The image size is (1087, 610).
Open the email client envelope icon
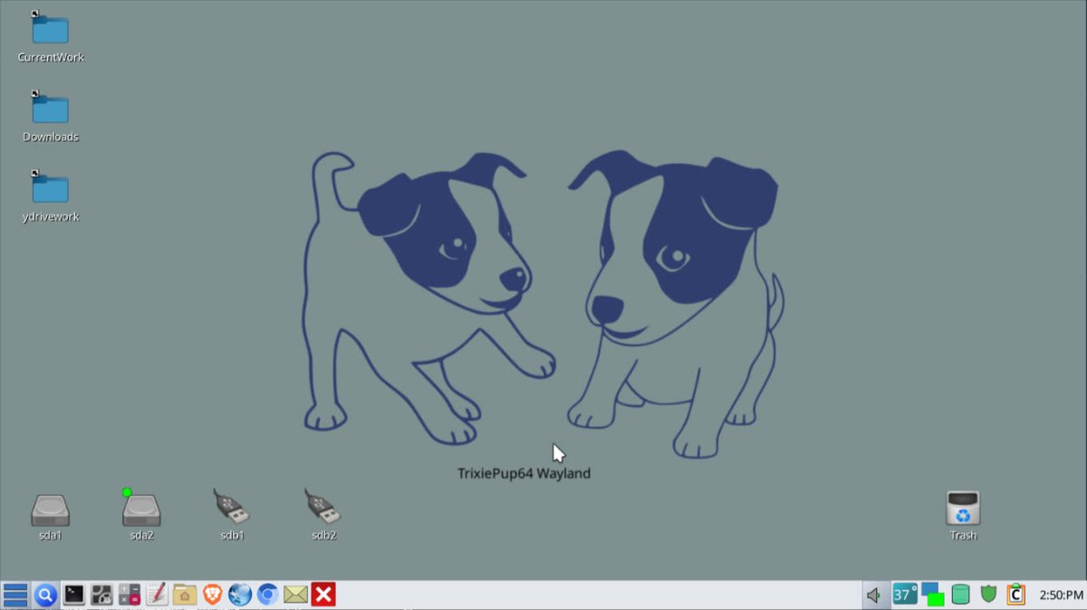click(x=295, y=595)
